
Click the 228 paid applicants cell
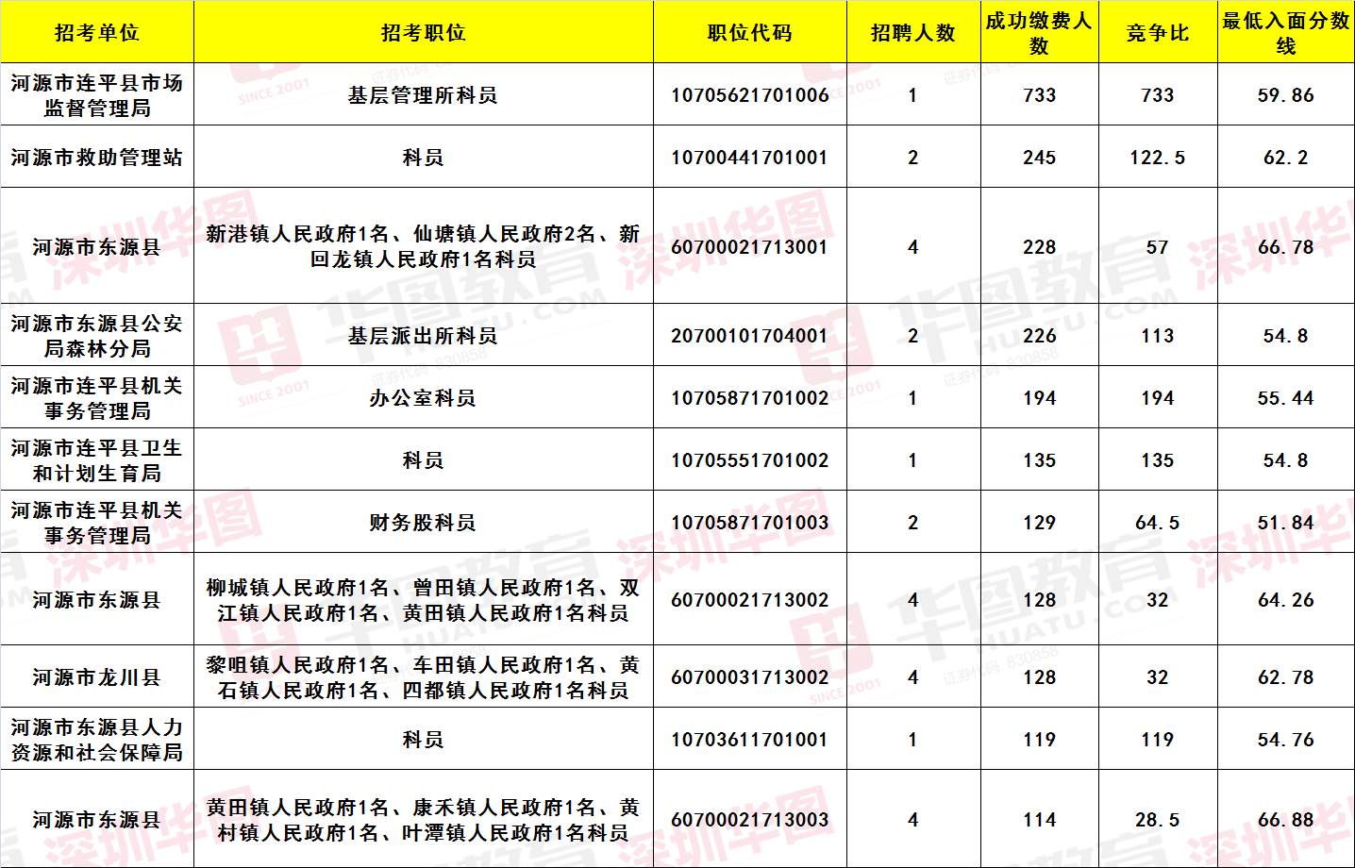pyautogui.click(x=1040, y=245)
